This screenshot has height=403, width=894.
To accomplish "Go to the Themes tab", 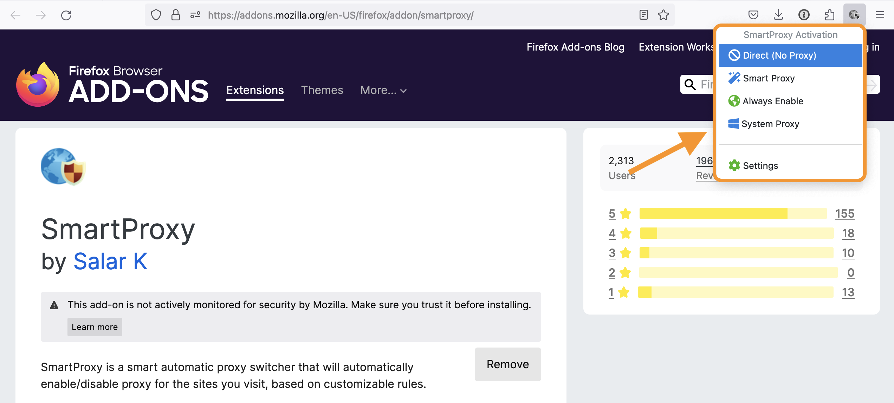I will pos(322,90).
